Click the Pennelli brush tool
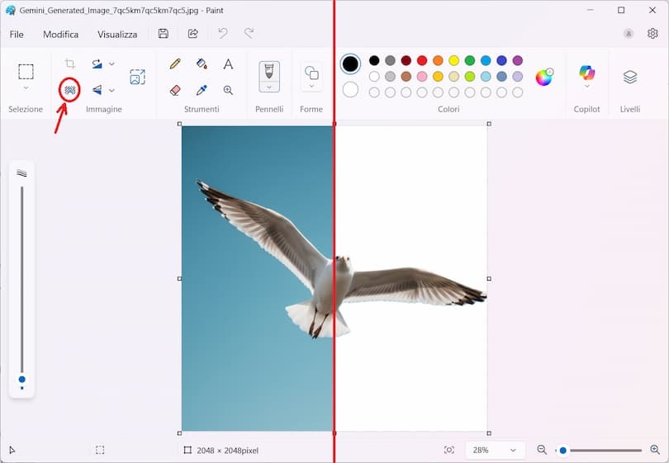The image size is (669, 463). (269, 71)
